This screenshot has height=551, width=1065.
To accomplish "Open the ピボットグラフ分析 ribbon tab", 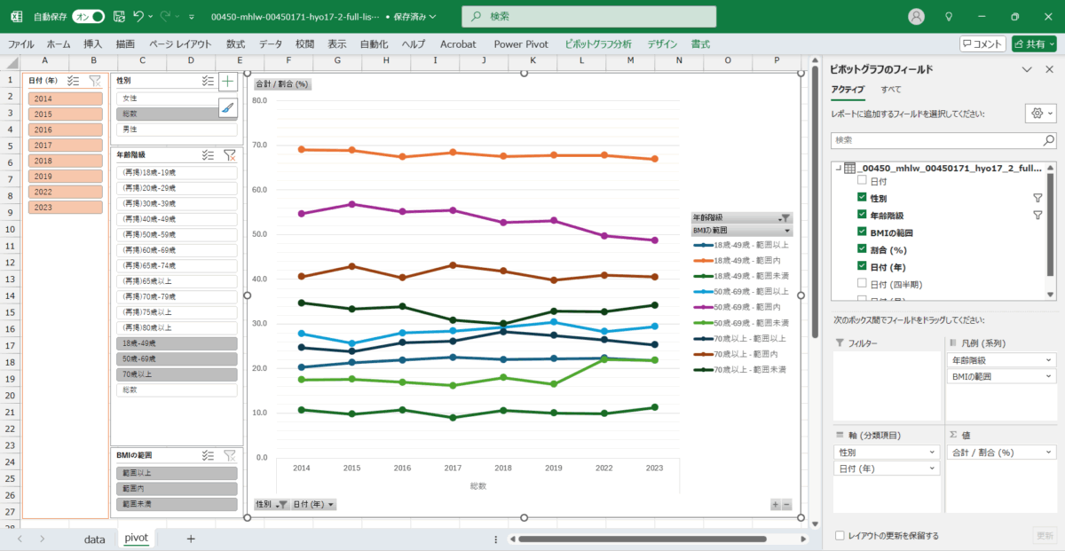I will click(597, 43).
